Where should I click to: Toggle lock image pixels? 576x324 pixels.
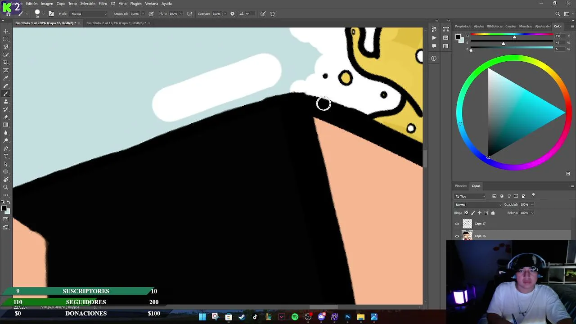[472, 213]
